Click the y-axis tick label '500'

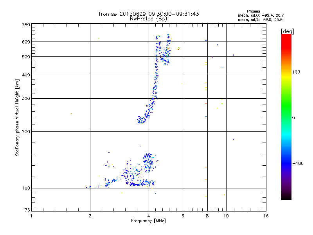click(26, 57)
